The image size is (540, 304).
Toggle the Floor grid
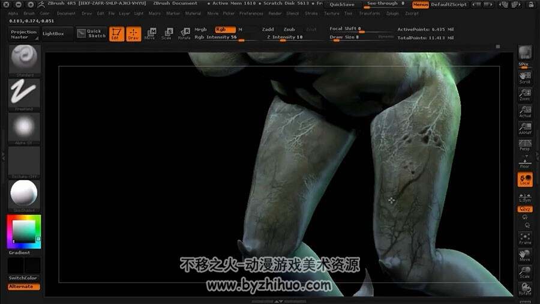(525, 163)
